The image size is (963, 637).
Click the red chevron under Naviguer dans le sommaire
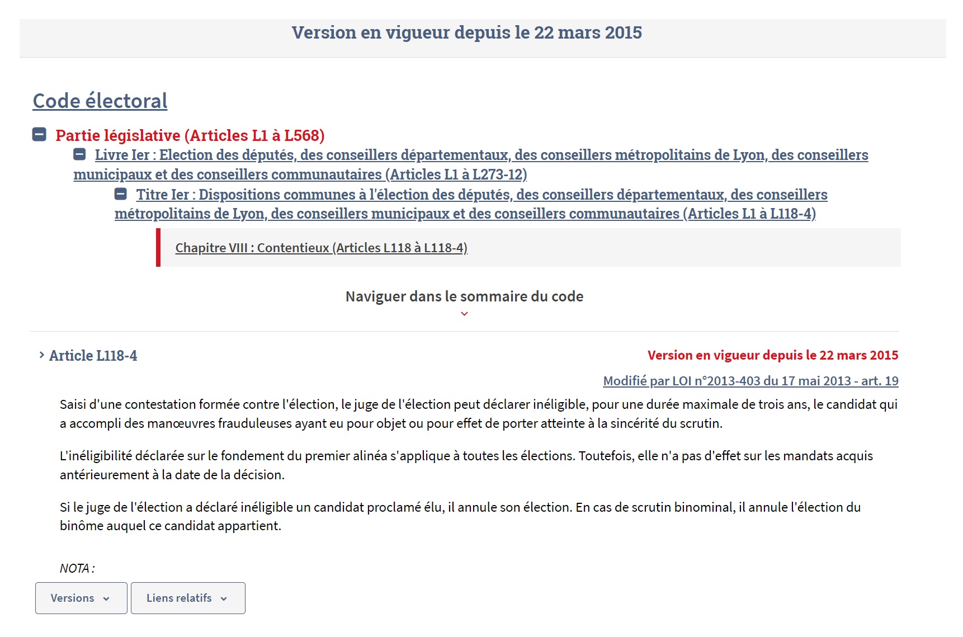click(464, 314)
